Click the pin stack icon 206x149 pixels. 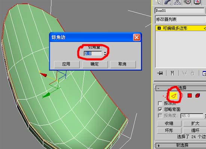160,73
